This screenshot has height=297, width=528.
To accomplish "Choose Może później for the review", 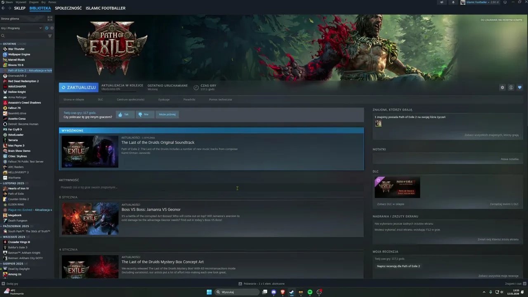I will [167, 115].
